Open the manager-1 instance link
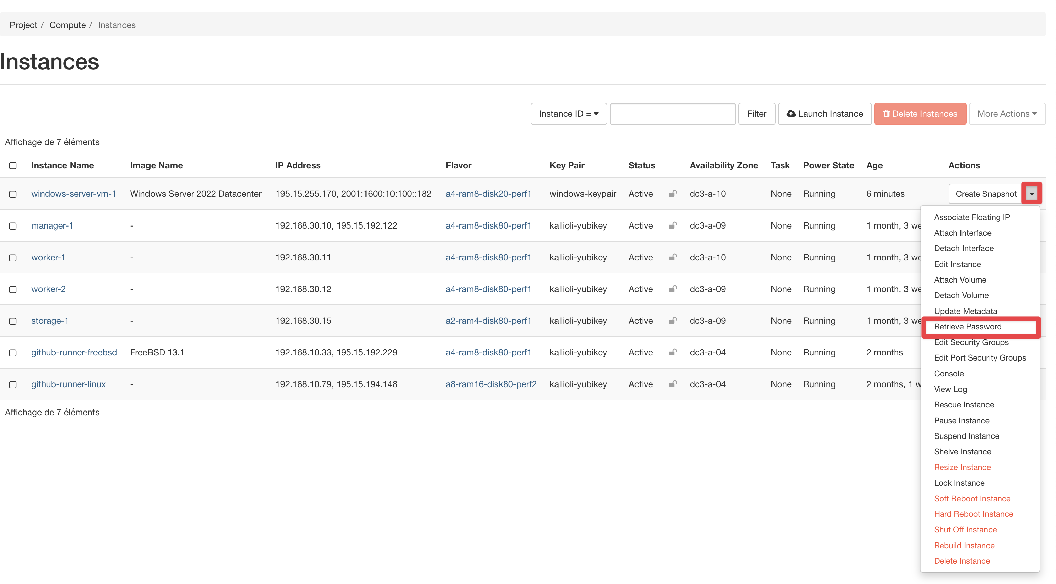1056x584 pixels. tap(52, 225)
